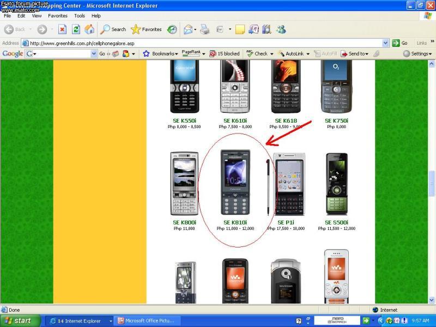Expand the Address bar URL dropdown
436x327 pixels.
(385, 43)
